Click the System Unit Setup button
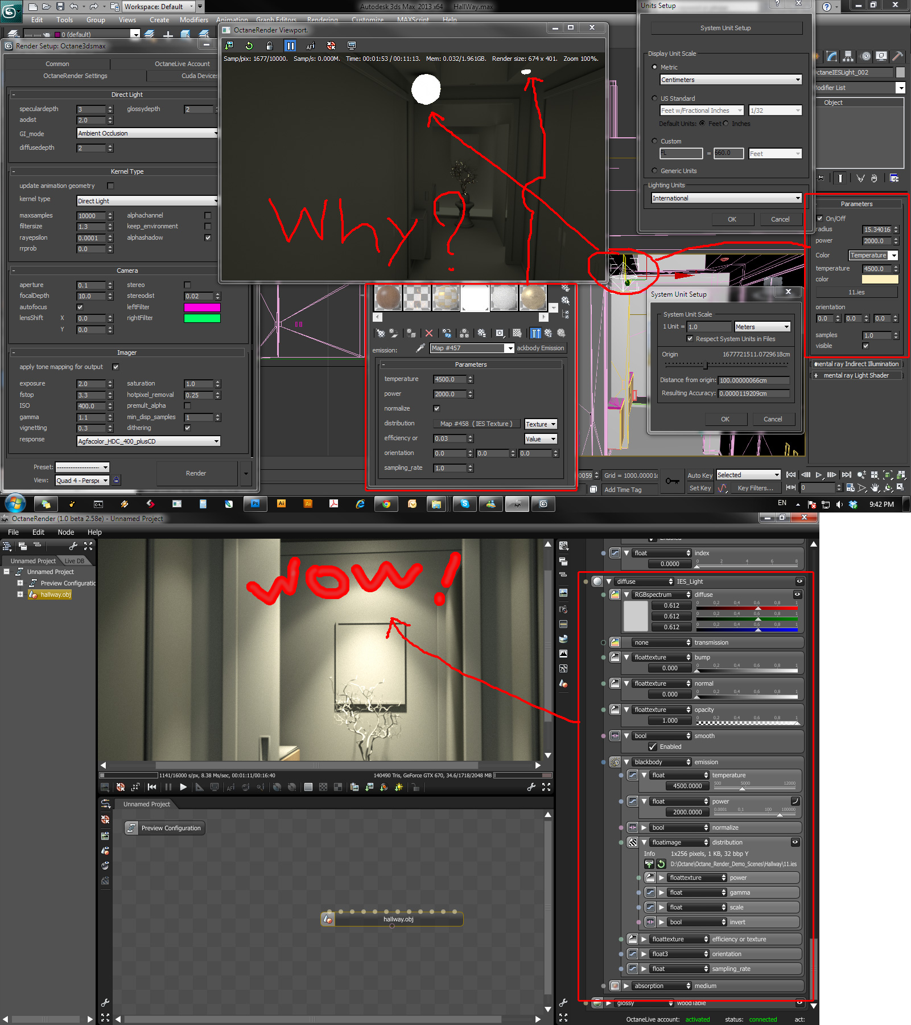This screenshot has width=911, height=1025. coord(725,28)
